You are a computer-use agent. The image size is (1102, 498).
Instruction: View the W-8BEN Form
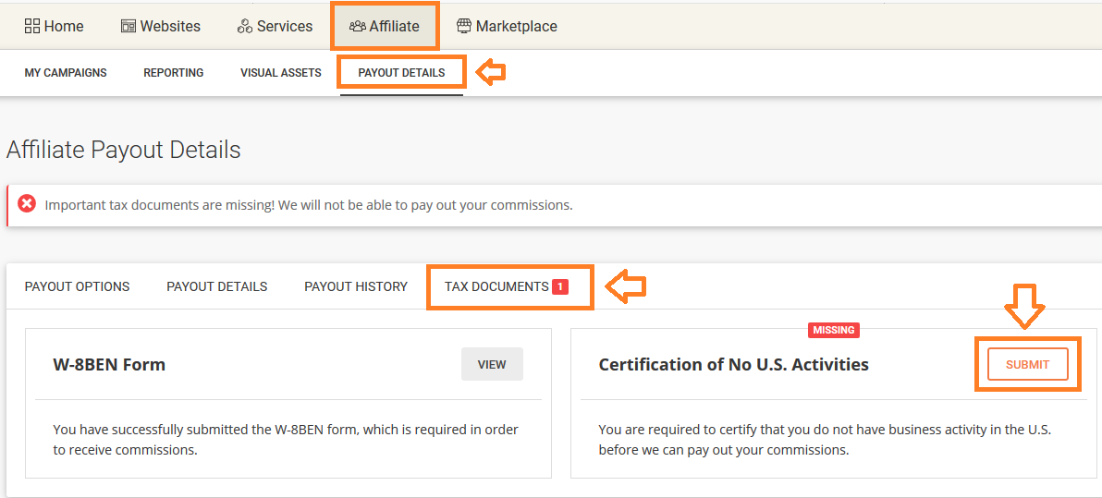(492, 365)
